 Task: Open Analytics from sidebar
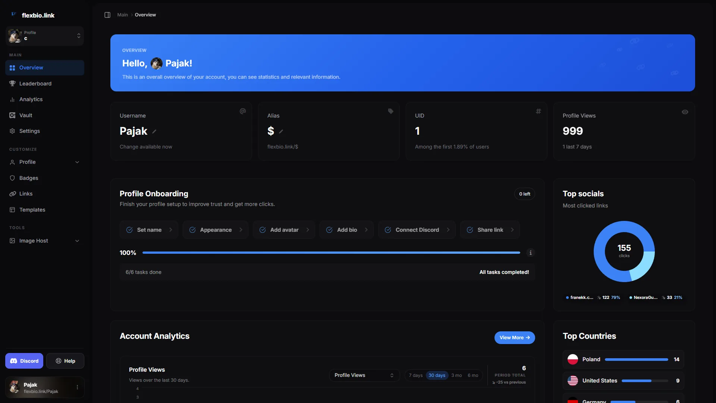click(45, 100)
